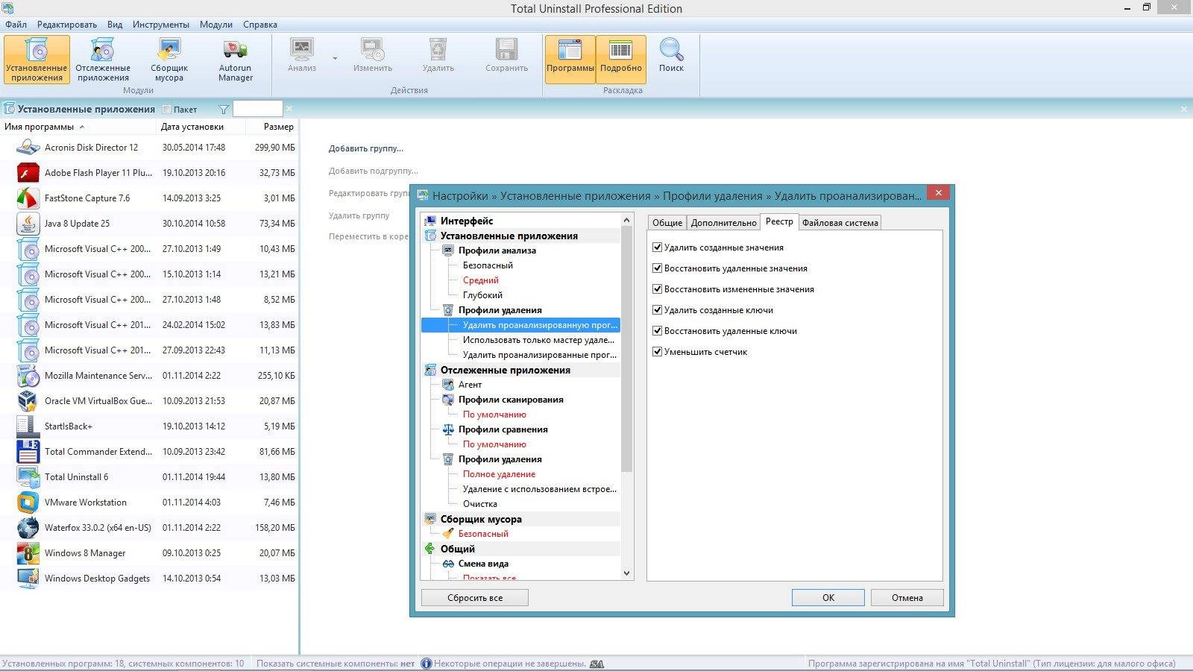Click the OK button
This screenshot has width=1193, height=671.
828,598
